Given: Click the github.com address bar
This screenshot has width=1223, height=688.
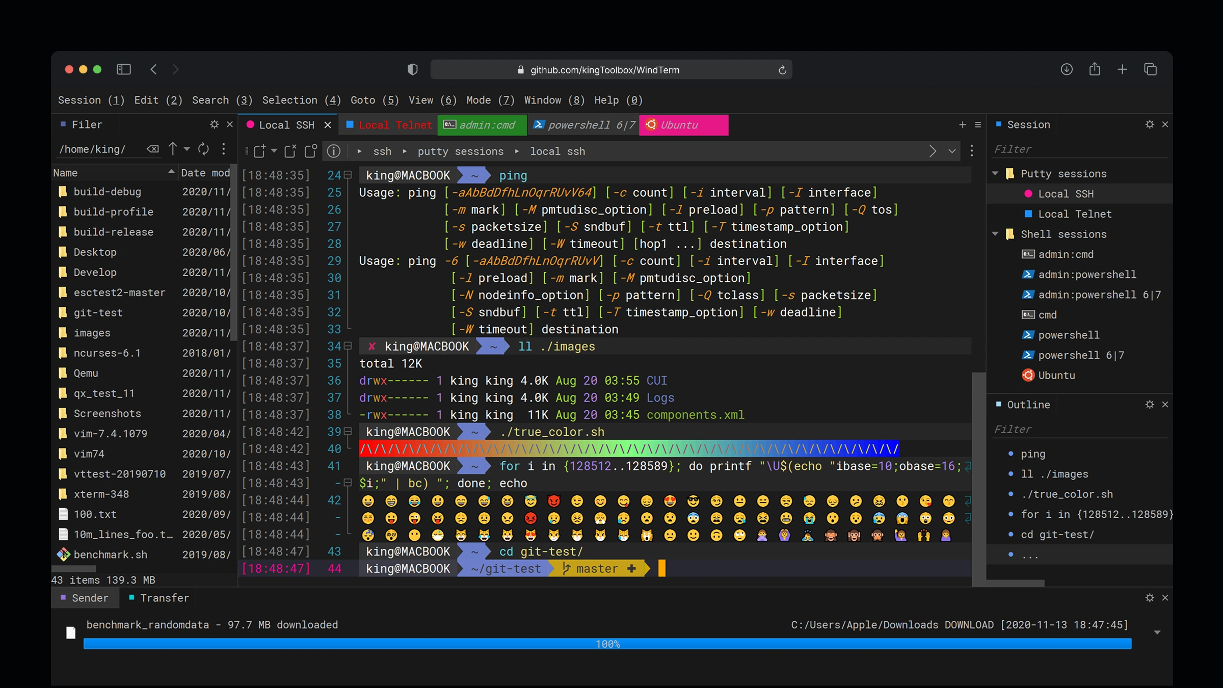Looking at the screenshot, I should (x=611, y=70).
